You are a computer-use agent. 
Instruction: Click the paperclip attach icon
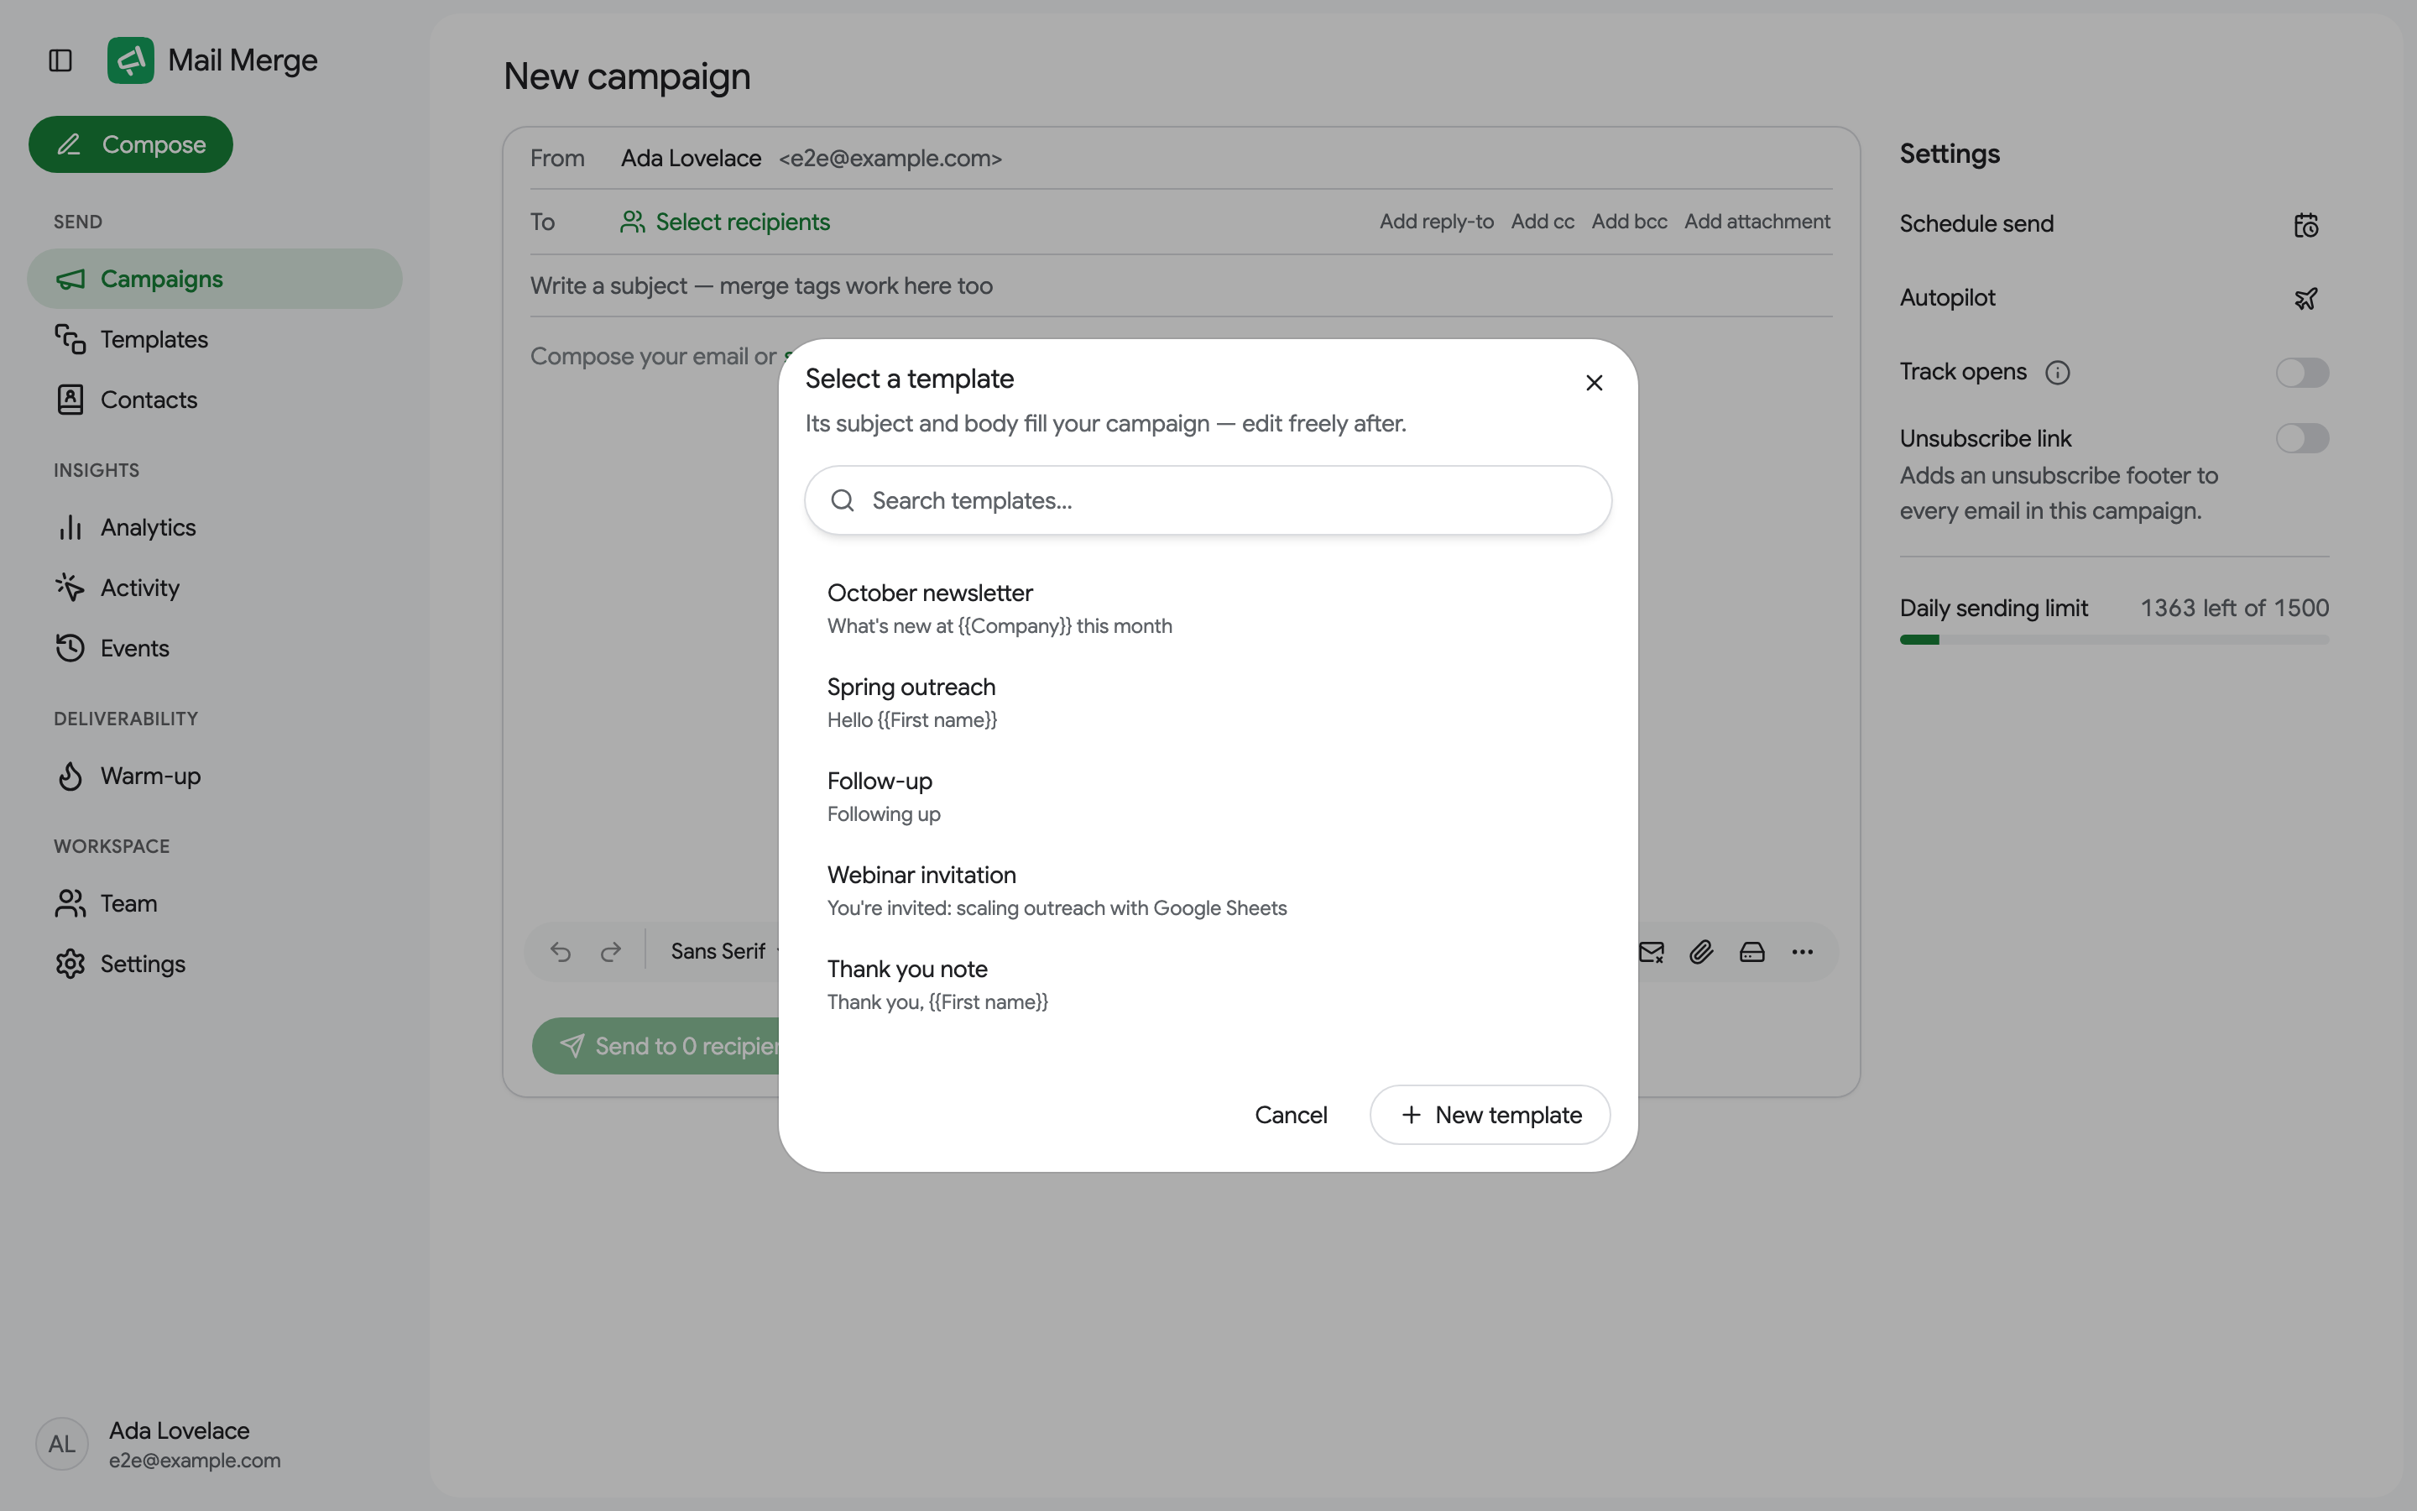[x=1701, y=953]
